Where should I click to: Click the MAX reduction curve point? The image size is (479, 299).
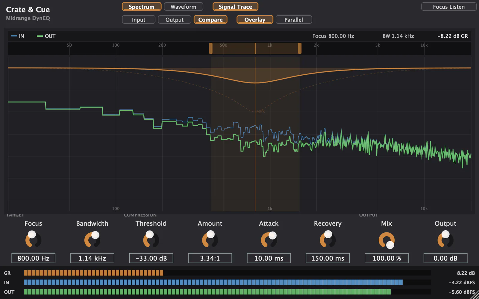(260, 112)
